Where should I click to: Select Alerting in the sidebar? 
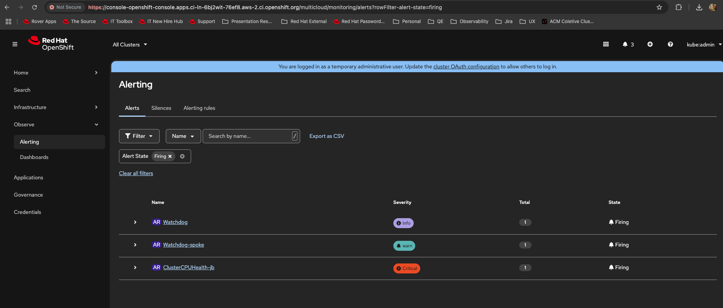point(59,142)
